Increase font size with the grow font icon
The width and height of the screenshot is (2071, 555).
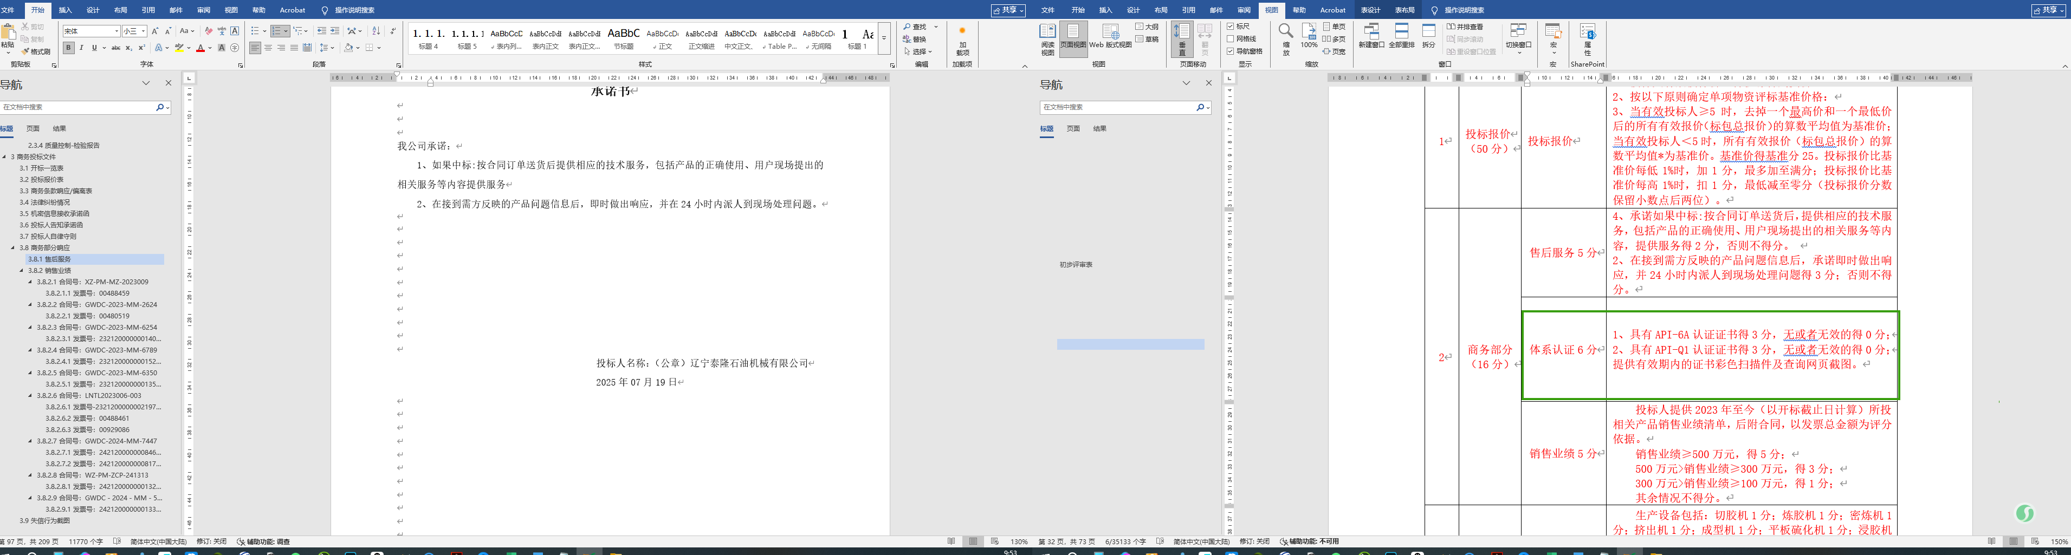click(155, 31)
